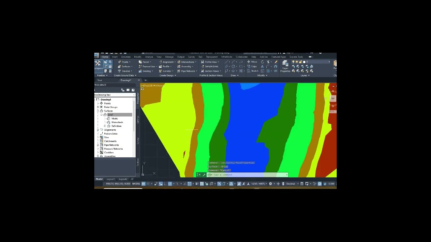Image resolution: width=431 pixels, height=242 pixels.
Task: Click the 2D Wireframe visual style label
Action: (x=157, y=86)
